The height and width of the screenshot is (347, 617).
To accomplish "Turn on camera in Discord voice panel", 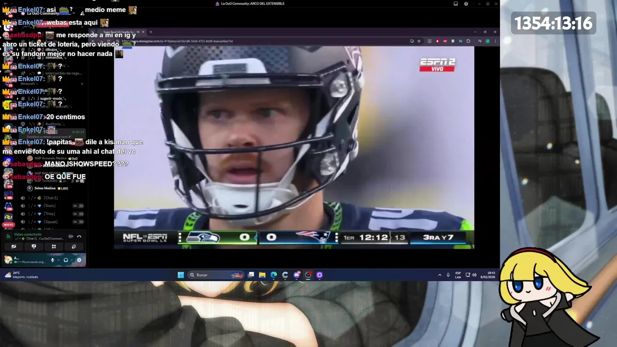I will click(x=14, y=246).
